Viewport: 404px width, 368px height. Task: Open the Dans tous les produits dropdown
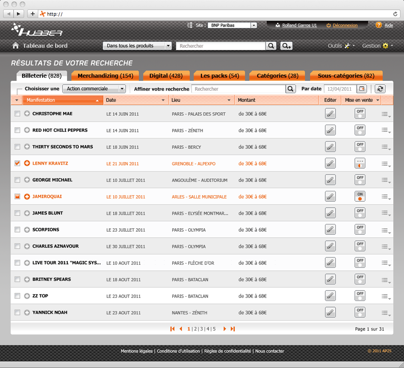[x=138, y=46]
